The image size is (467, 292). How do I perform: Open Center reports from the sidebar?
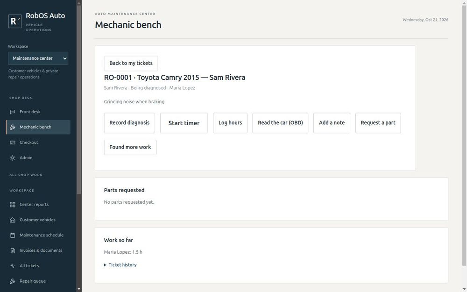coord(38,205)
